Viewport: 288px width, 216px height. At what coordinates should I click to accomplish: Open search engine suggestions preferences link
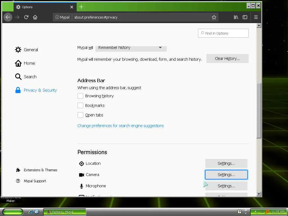click(x=120, y=126)
